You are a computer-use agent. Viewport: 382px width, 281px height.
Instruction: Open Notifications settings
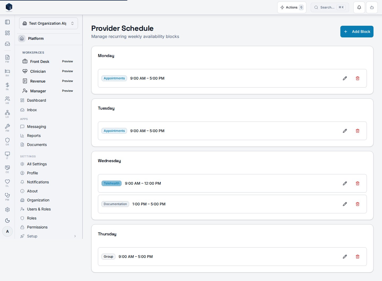(49, 182)
